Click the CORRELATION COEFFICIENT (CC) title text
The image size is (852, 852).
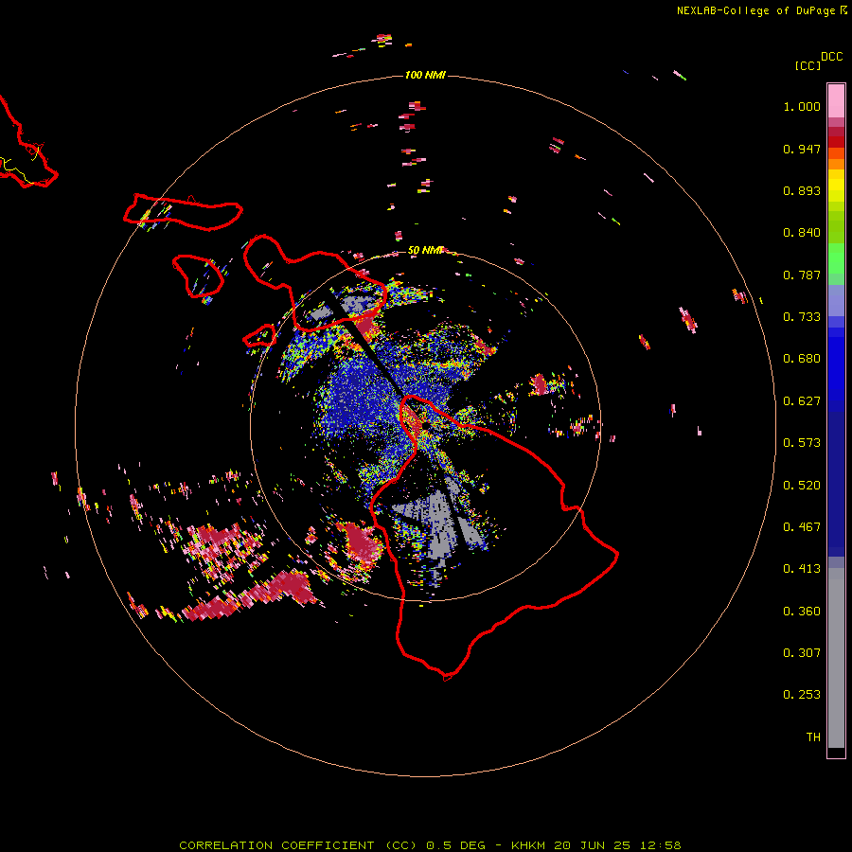click(x=298, y=845)
